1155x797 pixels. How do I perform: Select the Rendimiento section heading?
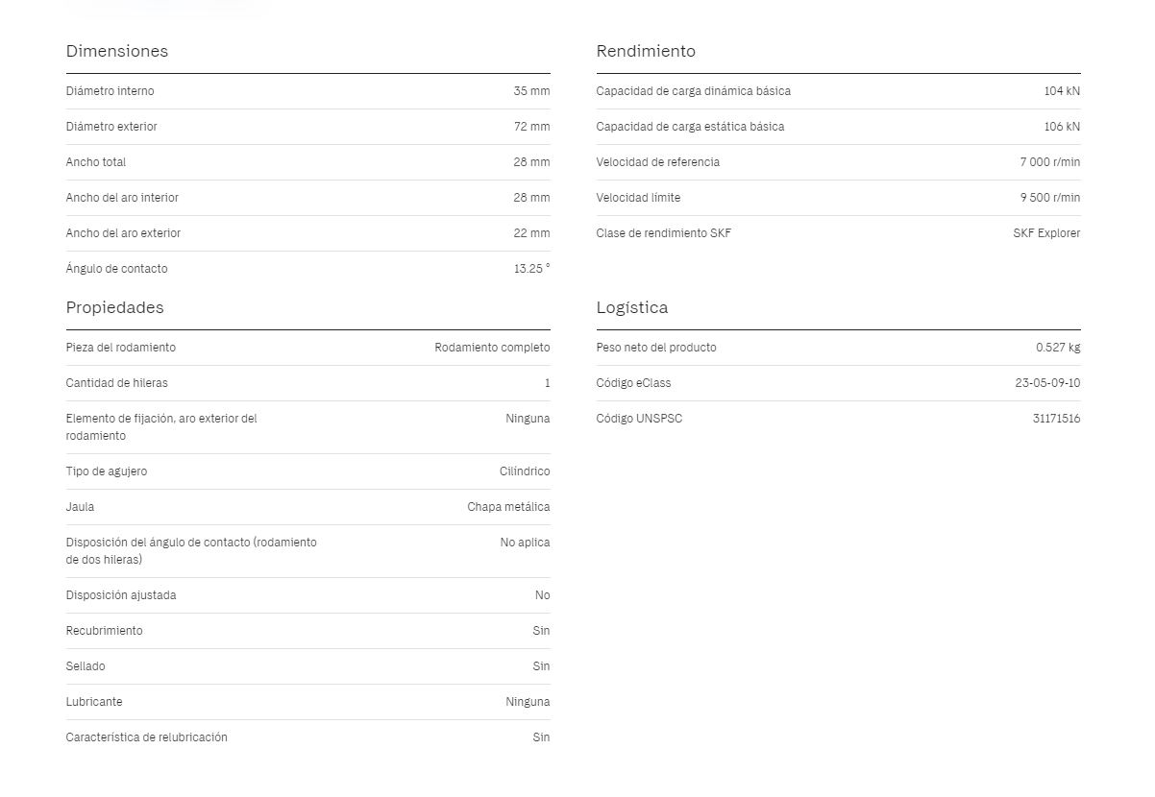[x=645, y=51]
